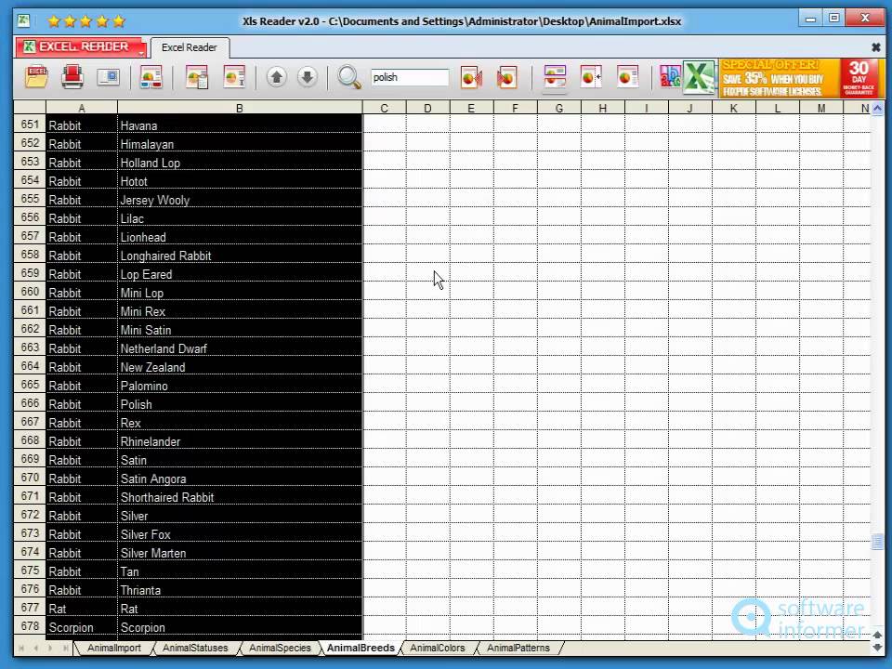Go to the next sheet with the navigation arrow

pos(50,648)
